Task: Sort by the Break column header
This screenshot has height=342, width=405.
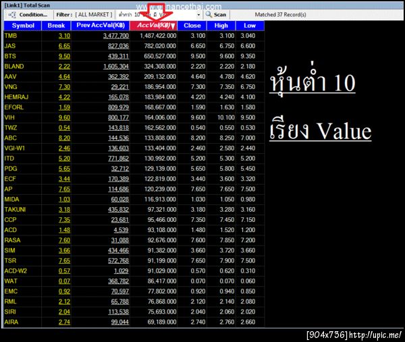Action: tap(56, 26)
